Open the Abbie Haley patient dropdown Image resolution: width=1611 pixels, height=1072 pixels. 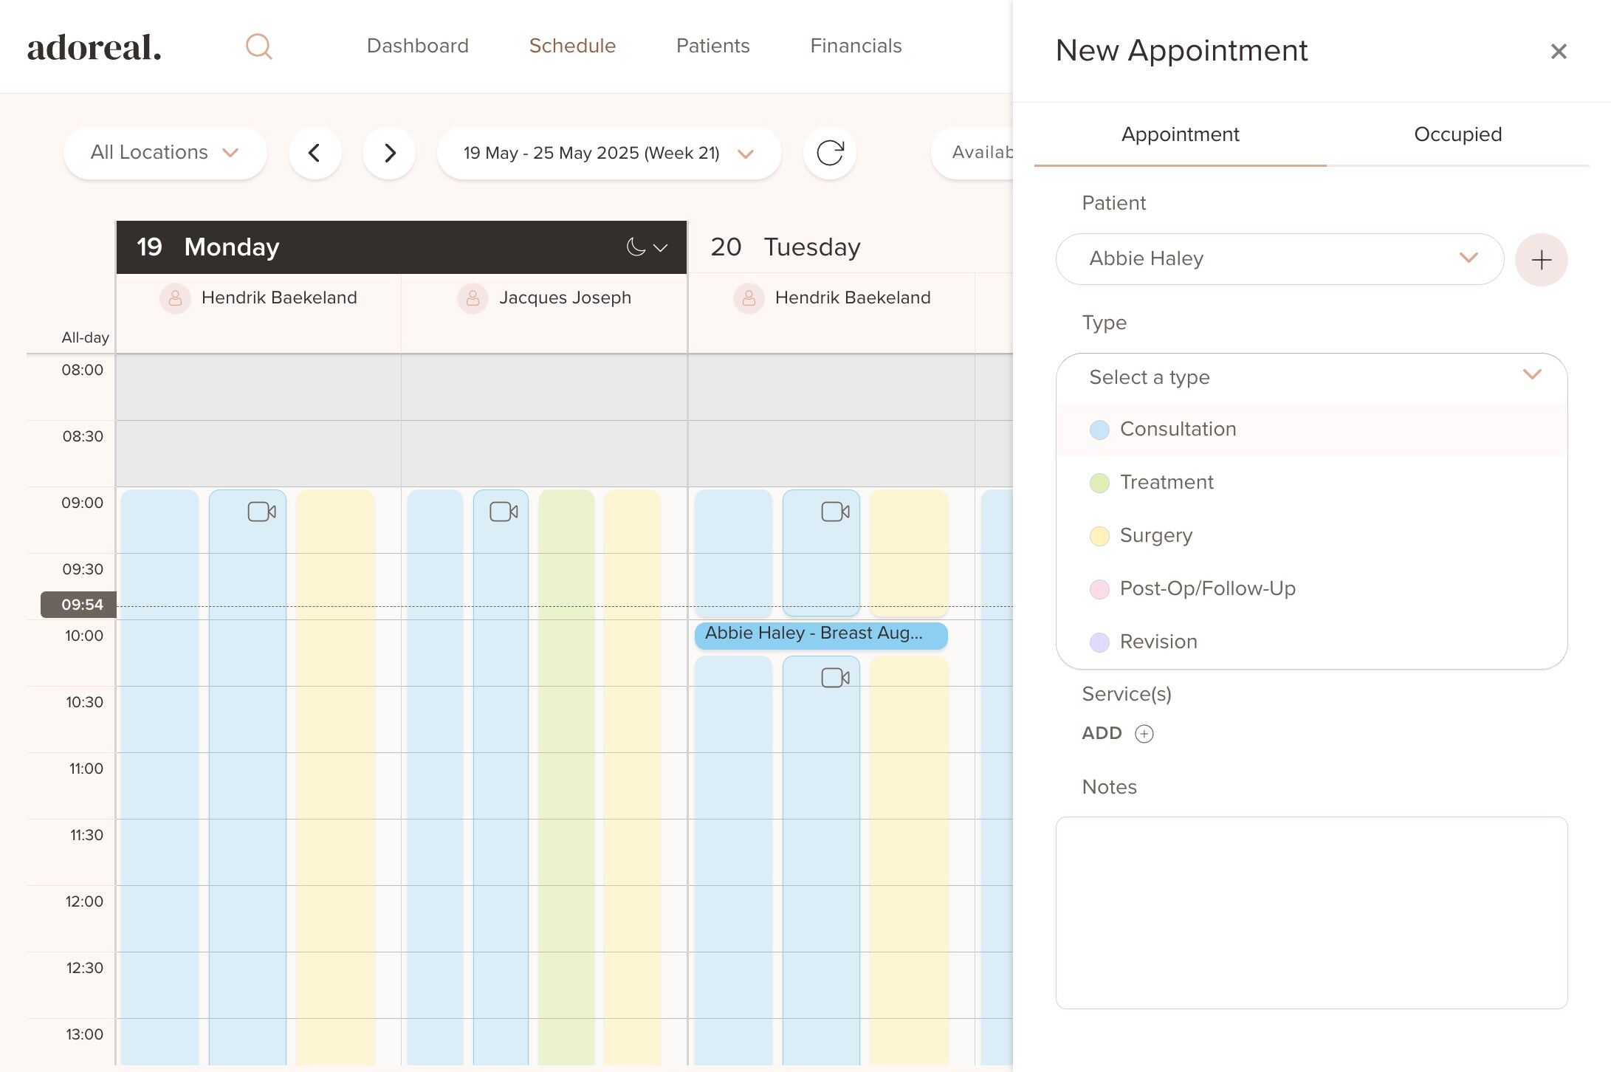(x=1279, y=258)
